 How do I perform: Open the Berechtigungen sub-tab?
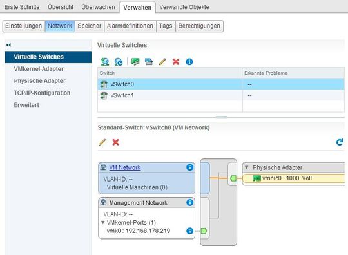pyautogui.click(x=199, y=26)
